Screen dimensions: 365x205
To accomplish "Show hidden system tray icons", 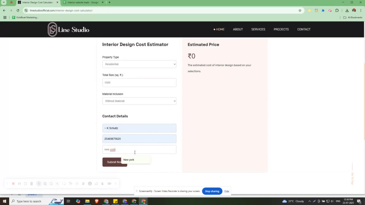I will tap(310, 201).
